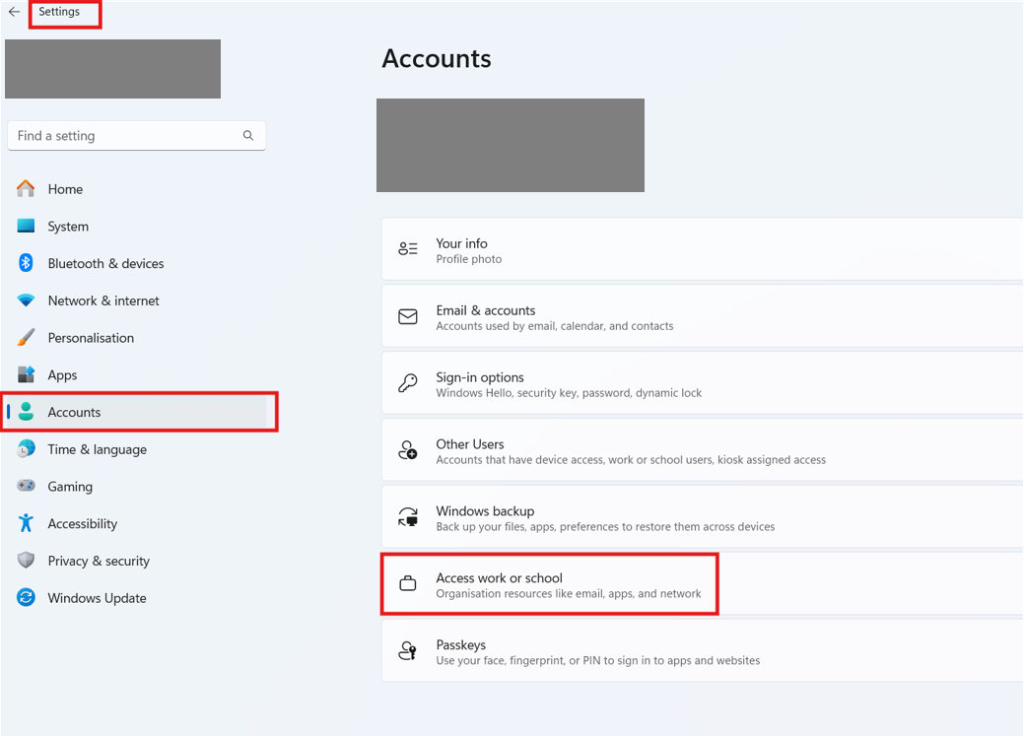
Task: Click the Windows Update sync icon
Action: pyautogui.click(x=27, y=597)
